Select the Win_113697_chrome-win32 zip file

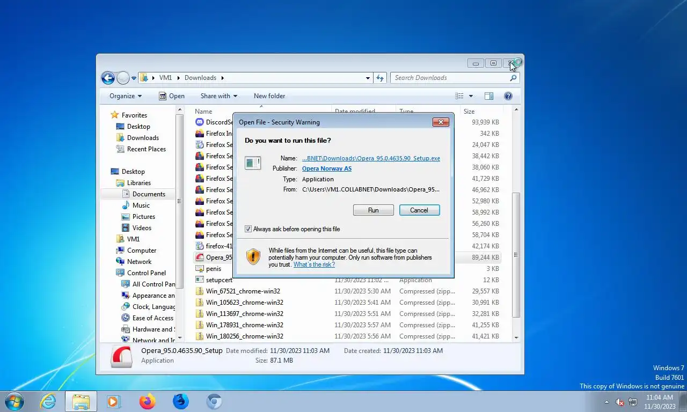tap(245, 314)
